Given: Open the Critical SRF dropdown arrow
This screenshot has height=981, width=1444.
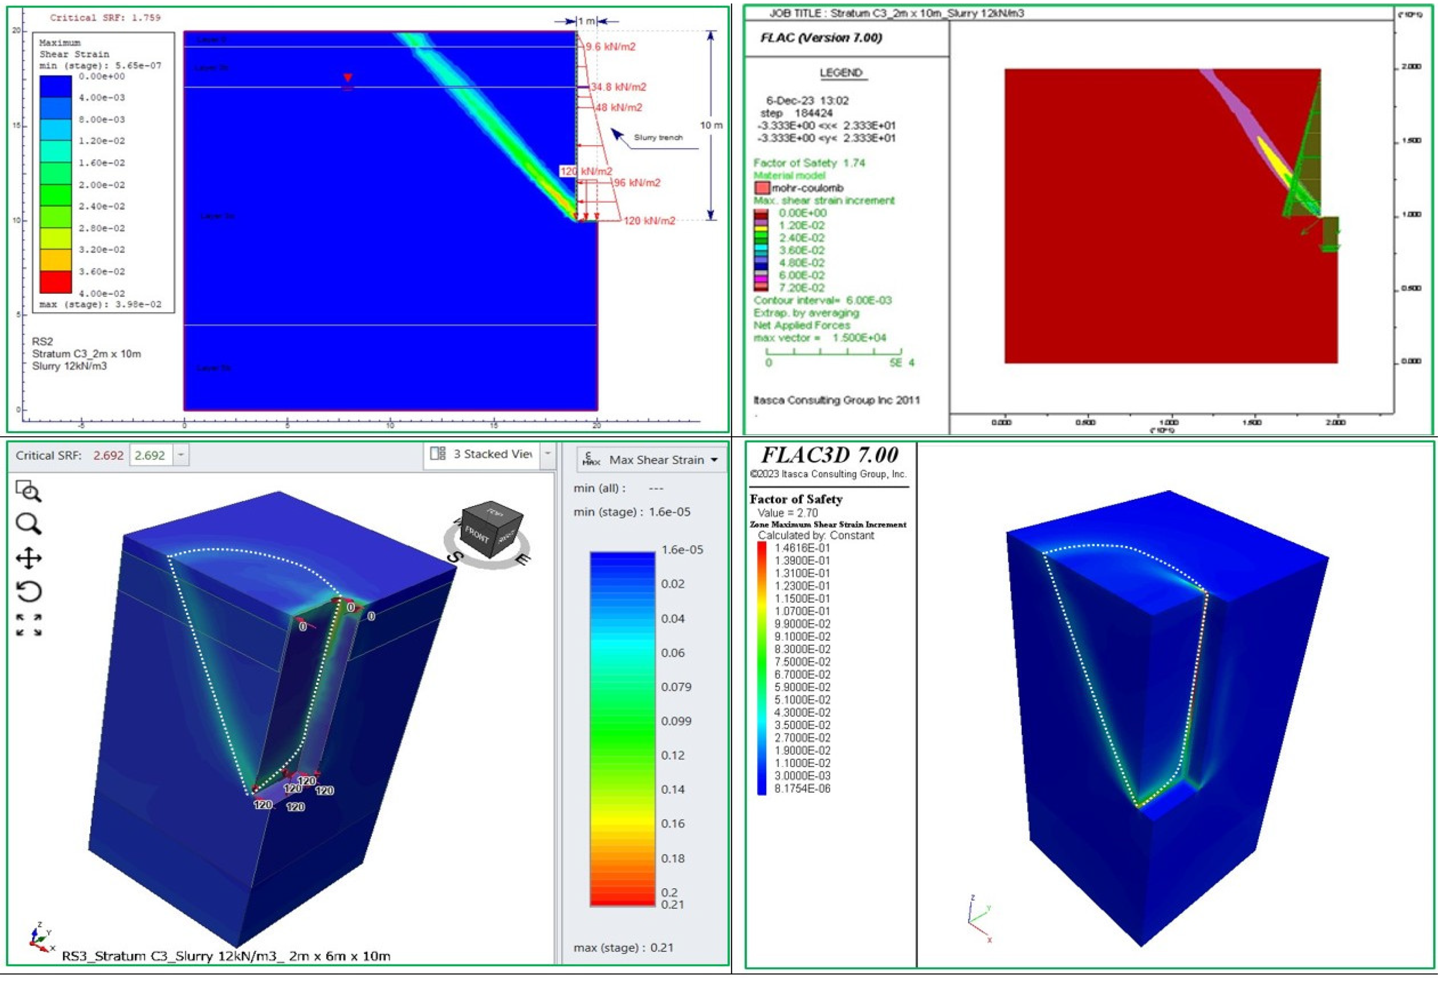Looking at the screenshot, I should [x=181, y=455].
